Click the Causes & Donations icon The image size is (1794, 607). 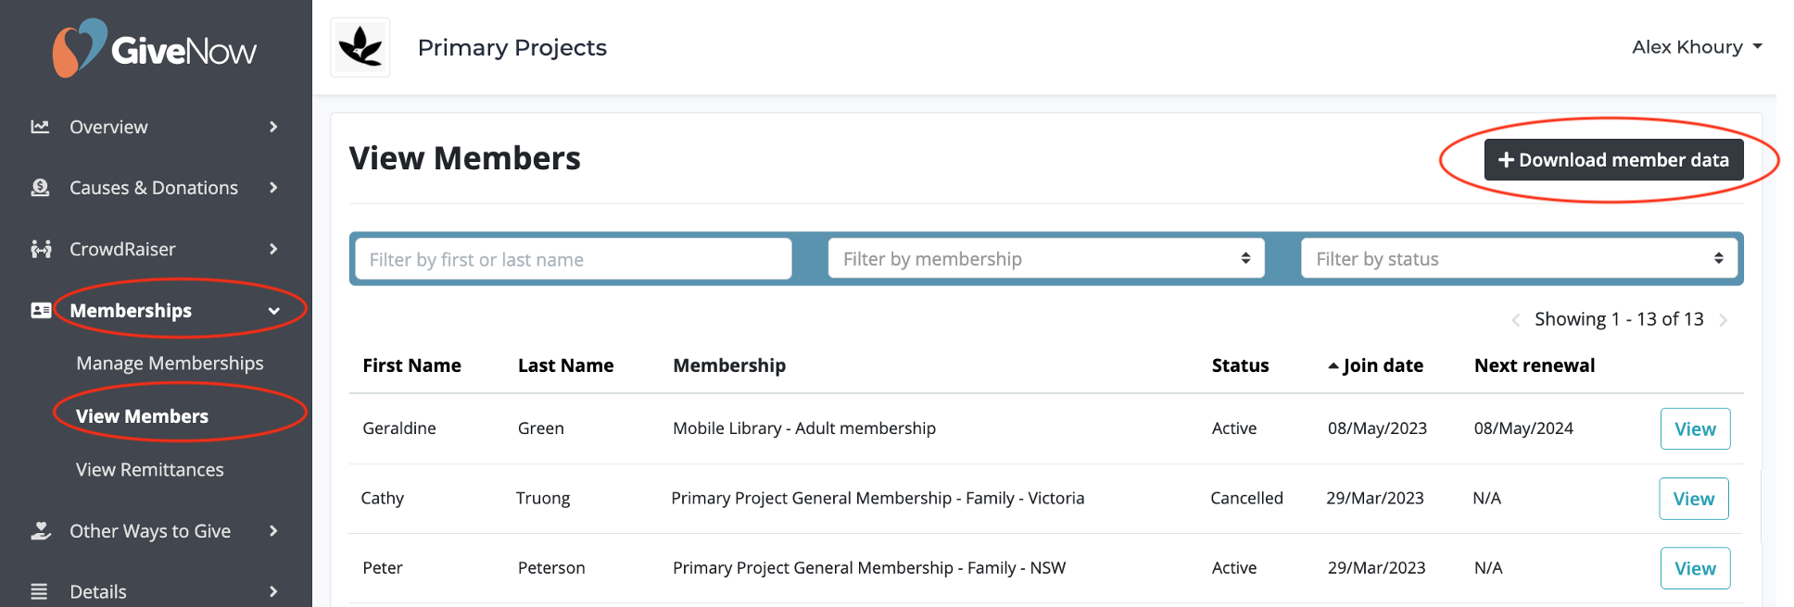41,187
